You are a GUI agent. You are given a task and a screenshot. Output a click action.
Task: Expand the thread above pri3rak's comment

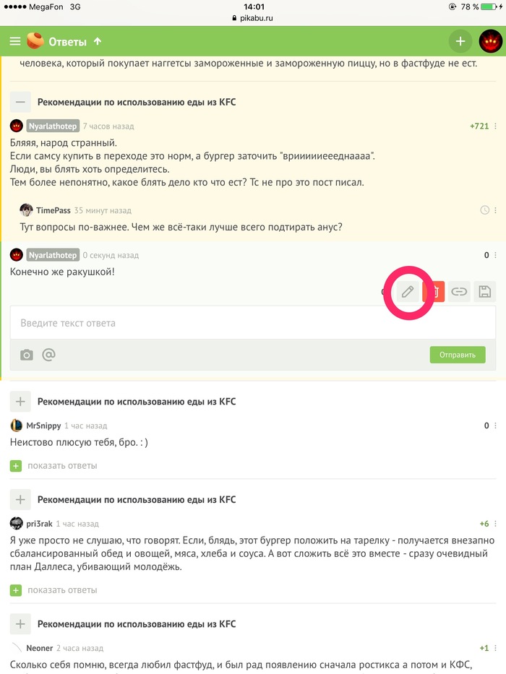(x=20, y=500)
